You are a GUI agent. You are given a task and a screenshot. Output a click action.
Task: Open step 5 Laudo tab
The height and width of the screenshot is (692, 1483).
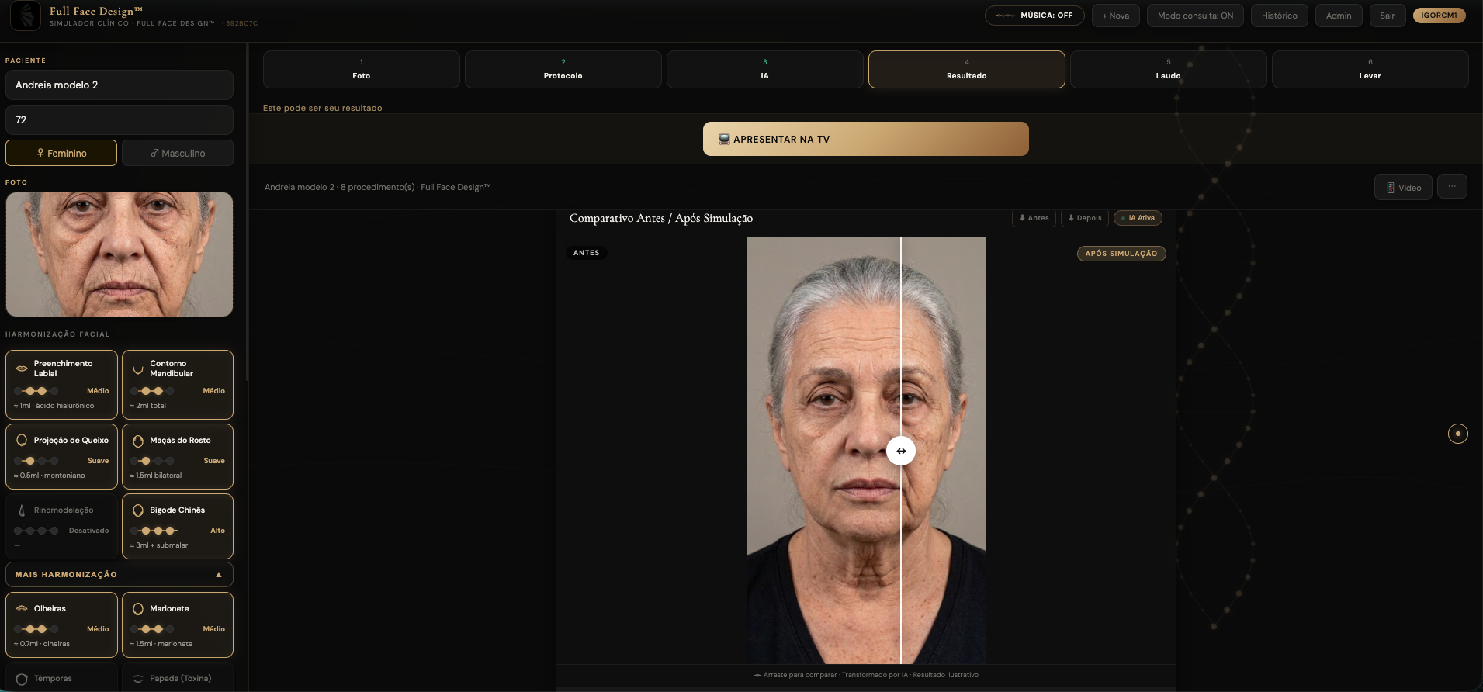pyautogui.click(x=1168, y=69)
